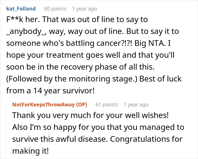The height and width of the screenshot is (159, 198).
Task: Open the timestamp on kat_Folland's comment
Action: (x=85, y=9)
